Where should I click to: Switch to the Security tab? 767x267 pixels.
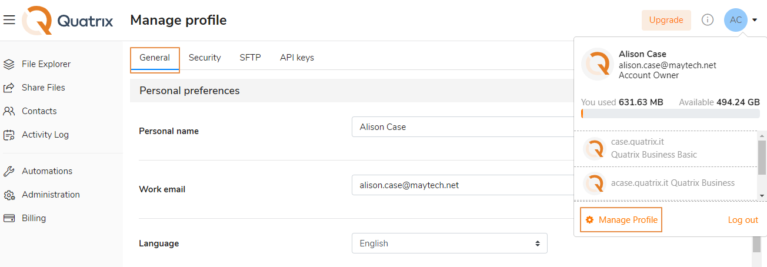[205, 58]
